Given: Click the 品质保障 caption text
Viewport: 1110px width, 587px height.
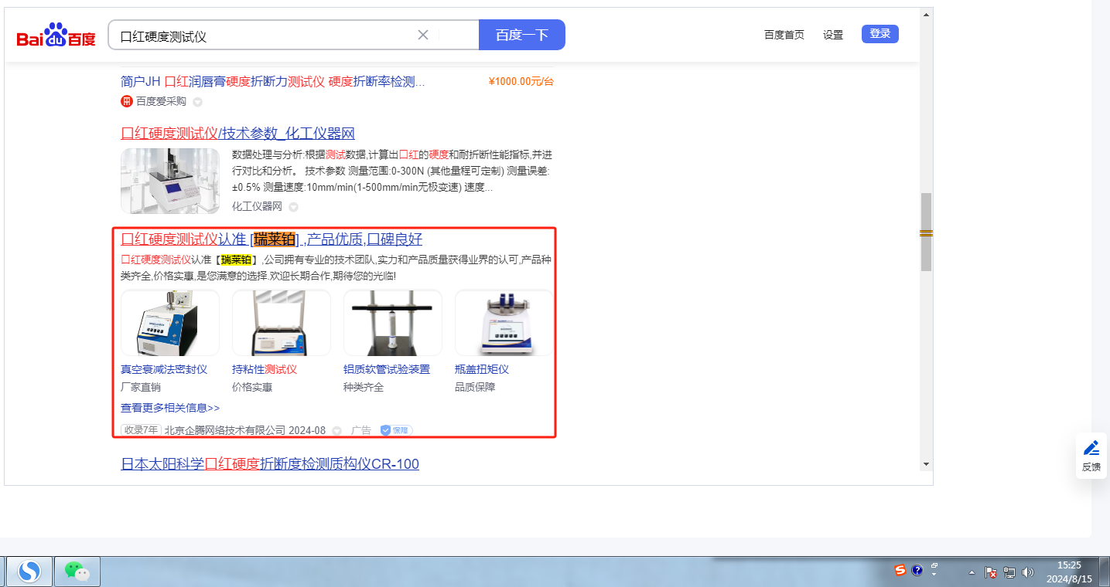Looking at the screenshot, I should tap(475, 387).
